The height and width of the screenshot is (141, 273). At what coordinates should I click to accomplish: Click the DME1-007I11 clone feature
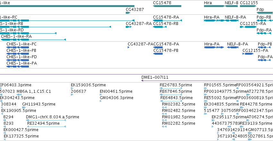(x=207, y=81)
